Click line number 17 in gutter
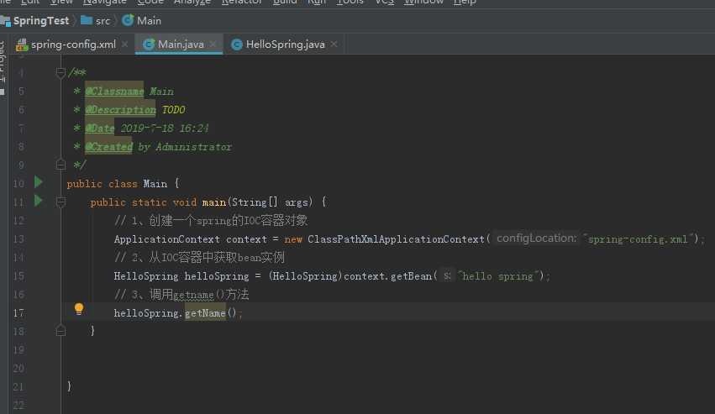This screenshot has width=715, height=414. [18, 313]
